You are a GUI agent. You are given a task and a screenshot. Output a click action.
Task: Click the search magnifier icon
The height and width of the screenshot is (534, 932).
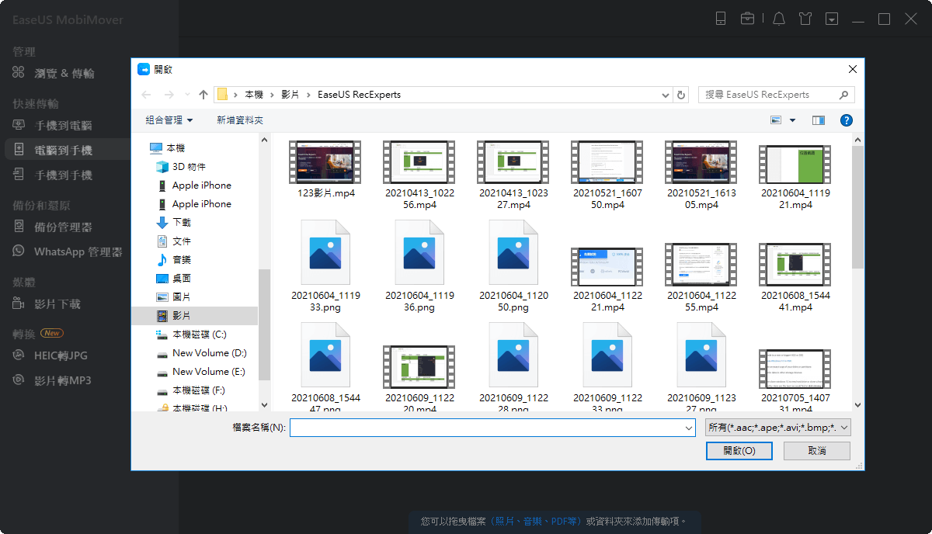(x=843, y=95)
